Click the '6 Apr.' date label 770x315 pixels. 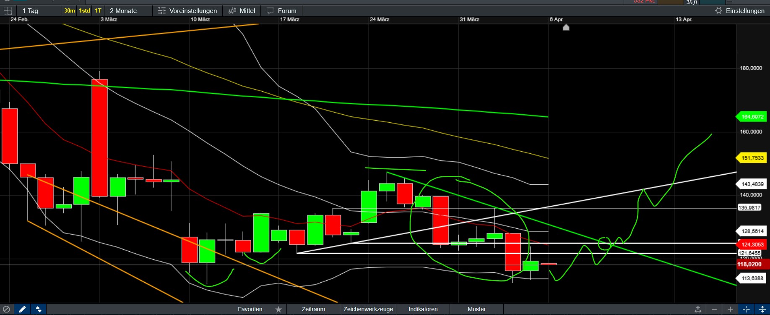click(557, 20)
